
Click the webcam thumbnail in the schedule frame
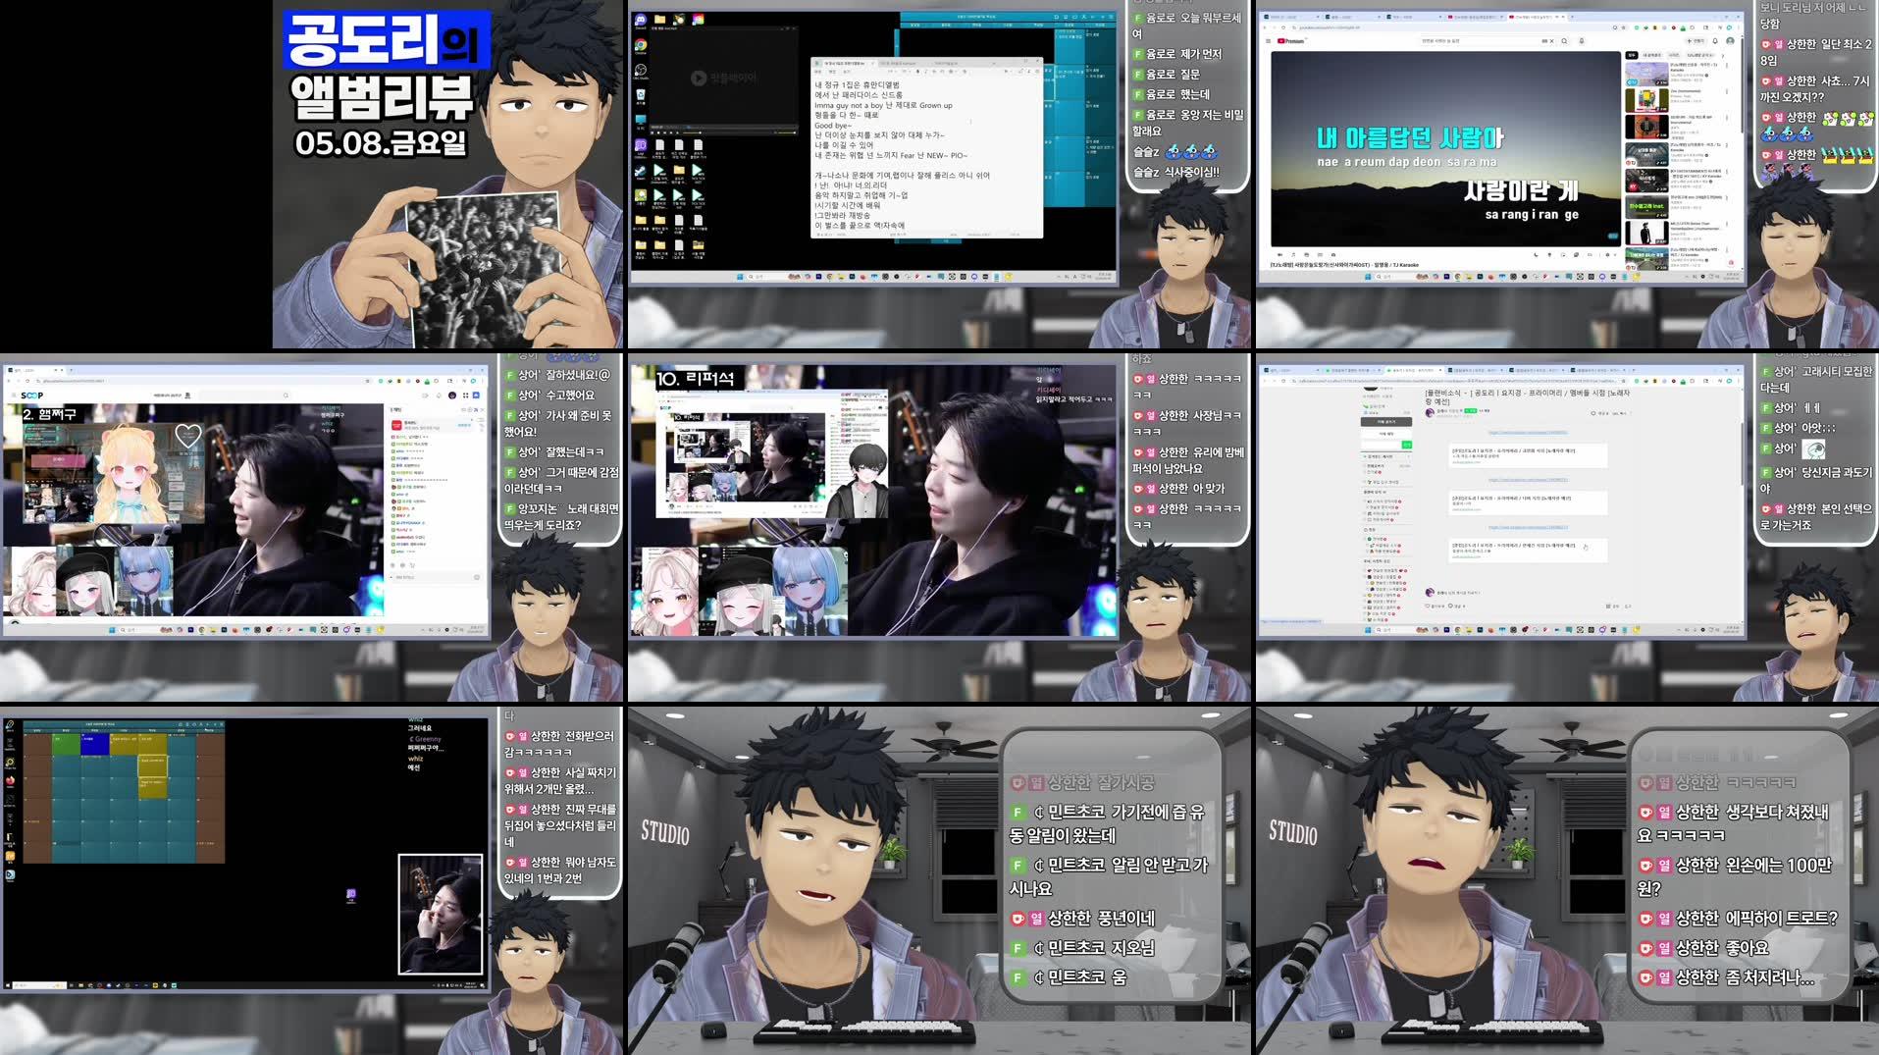tap(441, 914)
